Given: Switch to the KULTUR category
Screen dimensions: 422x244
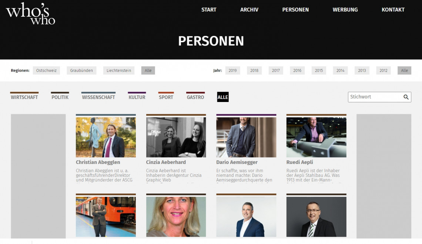Looking at the screenshot, I should pos(137,97).
